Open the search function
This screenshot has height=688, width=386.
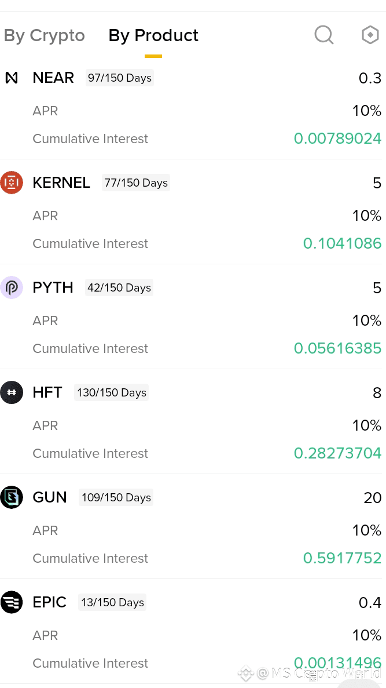click(323, 35)
